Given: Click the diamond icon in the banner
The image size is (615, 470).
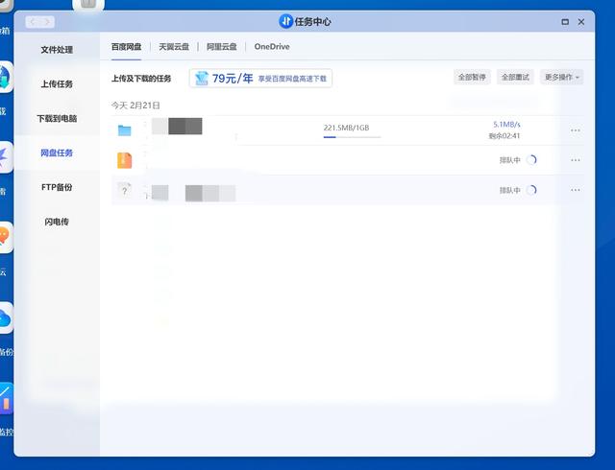Looking at the screenshot, I should coord(202,79).
